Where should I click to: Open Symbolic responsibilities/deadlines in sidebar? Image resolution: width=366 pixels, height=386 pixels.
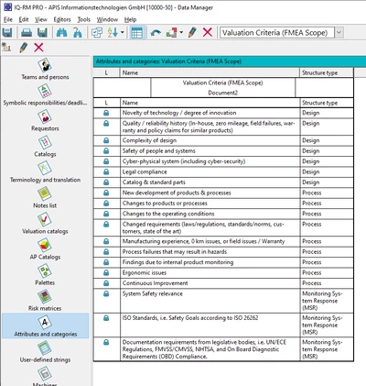(x=45, y=95)
